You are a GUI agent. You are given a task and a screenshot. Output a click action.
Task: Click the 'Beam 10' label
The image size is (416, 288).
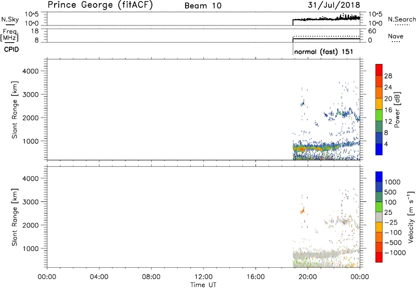click(203, 6)
